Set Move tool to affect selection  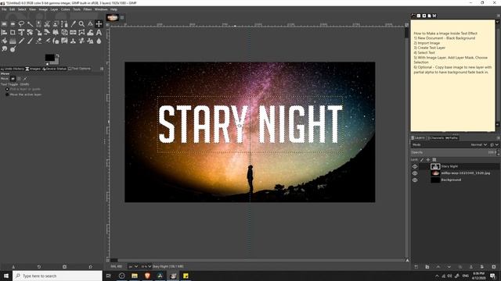(x=19, y=79)
